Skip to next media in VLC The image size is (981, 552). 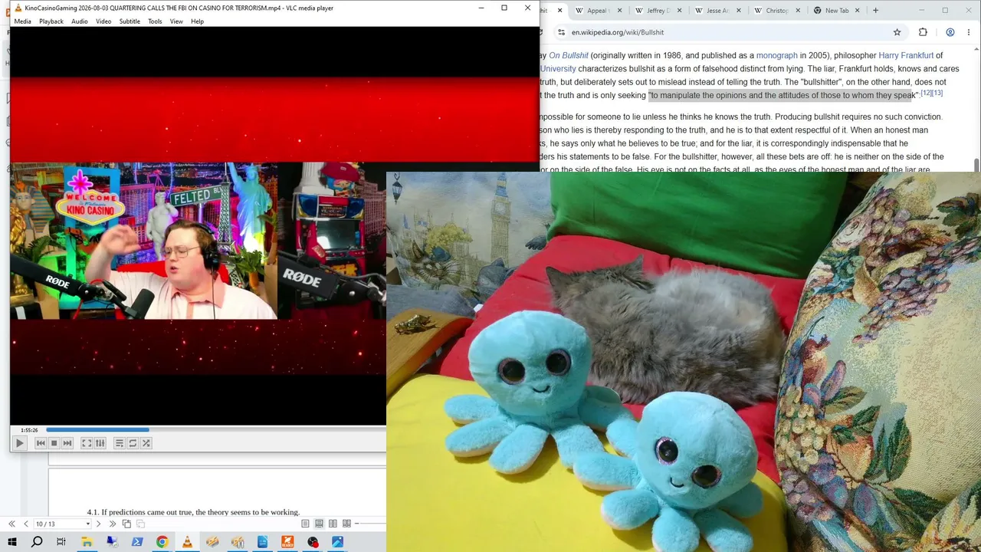67,443
